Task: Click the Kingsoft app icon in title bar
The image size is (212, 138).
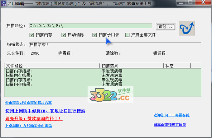Action: pyautogui.click(x=3, y=3)
